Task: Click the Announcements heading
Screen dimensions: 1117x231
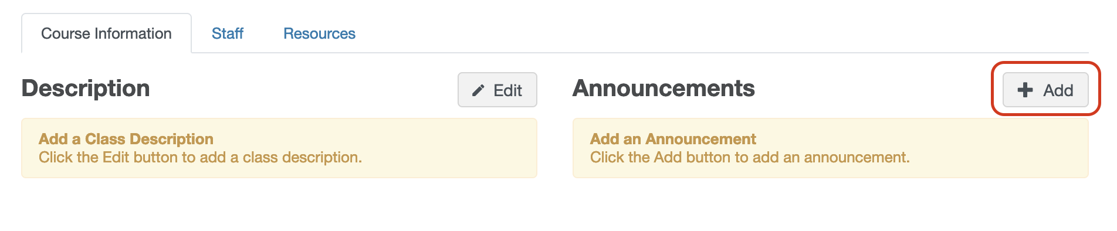Action: 664,89
